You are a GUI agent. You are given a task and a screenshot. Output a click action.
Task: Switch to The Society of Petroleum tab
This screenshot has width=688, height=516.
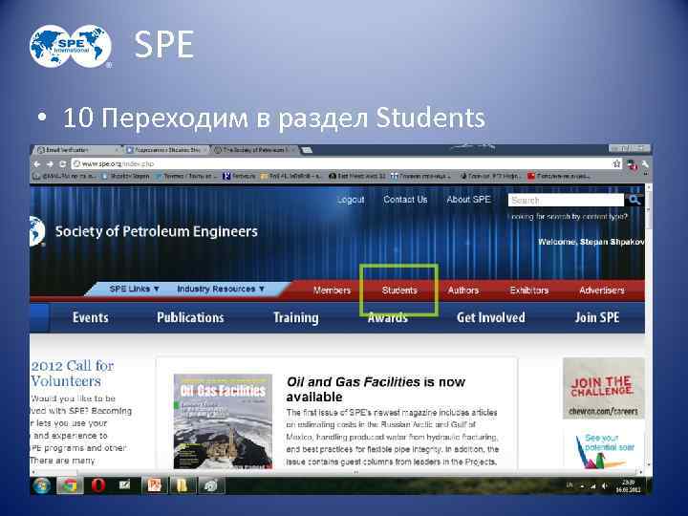pos(255,150)
